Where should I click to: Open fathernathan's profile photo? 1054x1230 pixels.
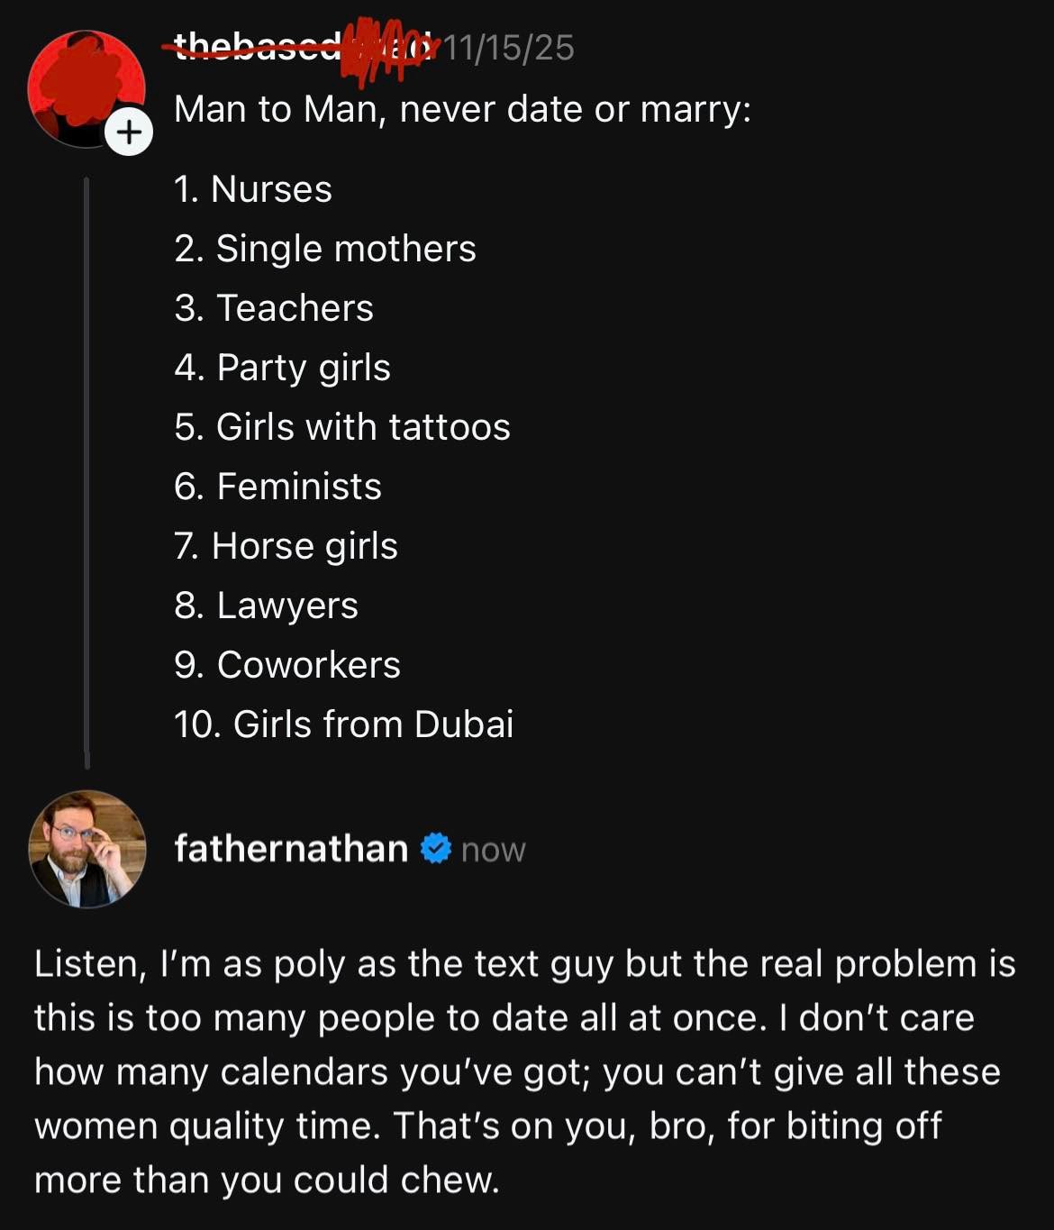(x=87, y=849)
